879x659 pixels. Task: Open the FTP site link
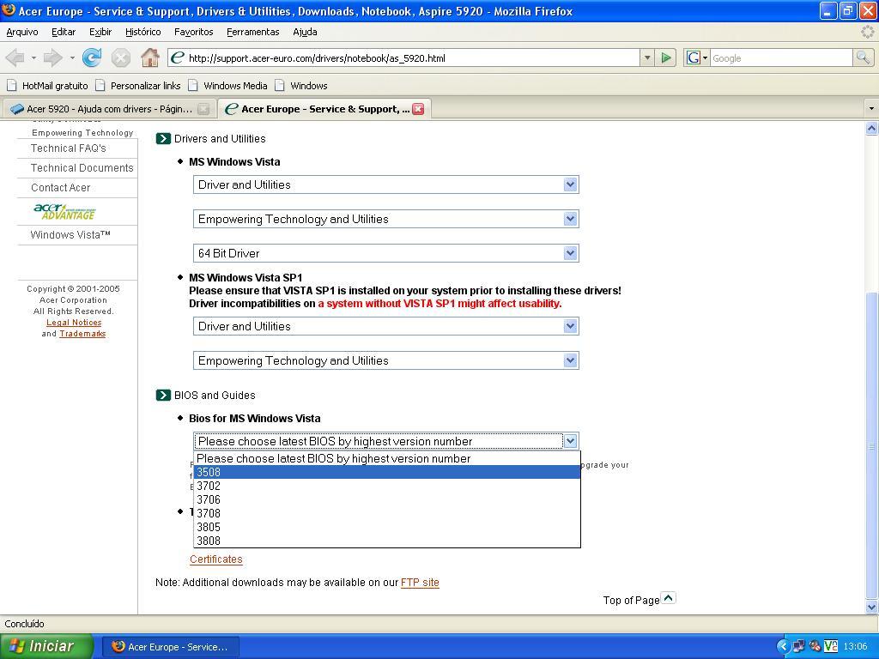tap(420, 583)
